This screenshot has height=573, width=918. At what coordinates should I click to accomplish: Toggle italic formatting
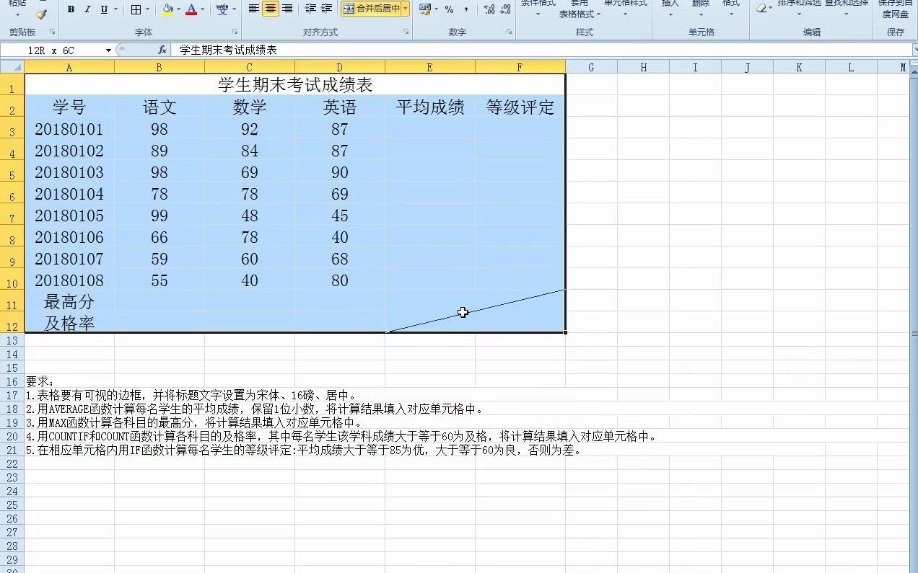click(x=87, y=9)
